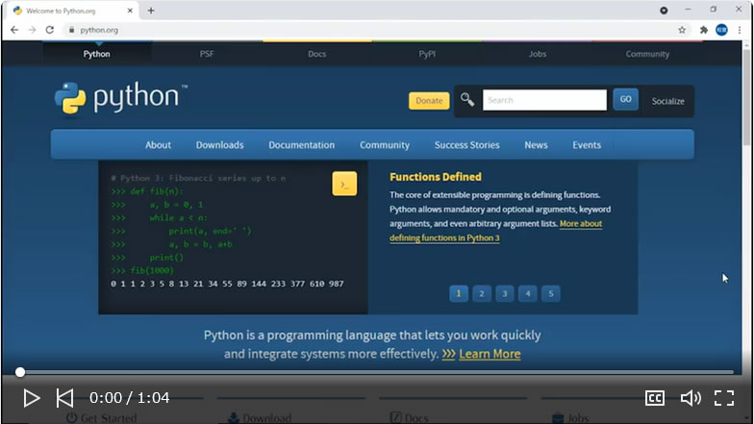Screen dimensions: 754x424
Task: Open a new browser tab
Action: coord(150,10)
